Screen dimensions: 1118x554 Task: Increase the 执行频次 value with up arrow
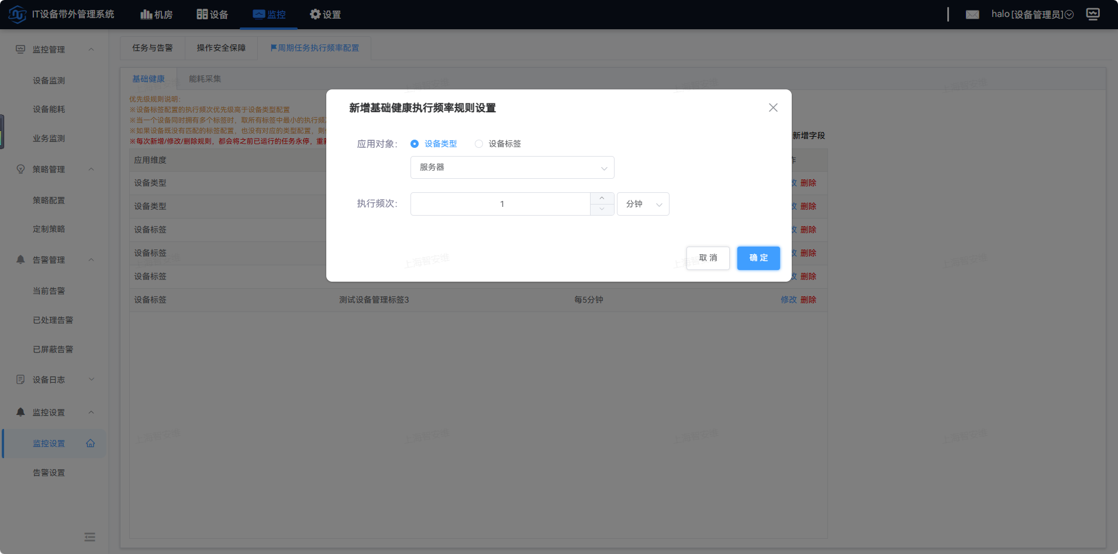point(602,198)
